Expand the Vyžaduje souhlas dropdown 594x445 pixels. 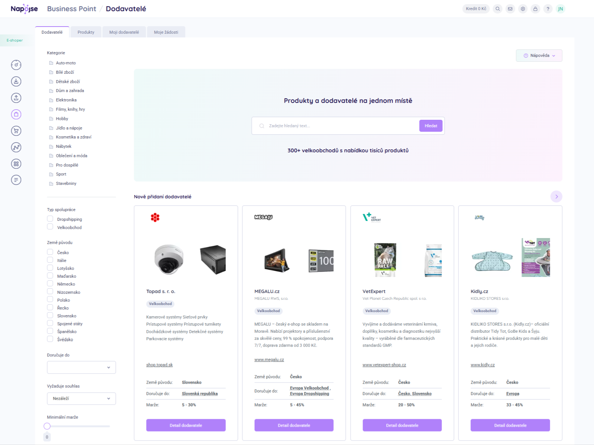[81, 398]
